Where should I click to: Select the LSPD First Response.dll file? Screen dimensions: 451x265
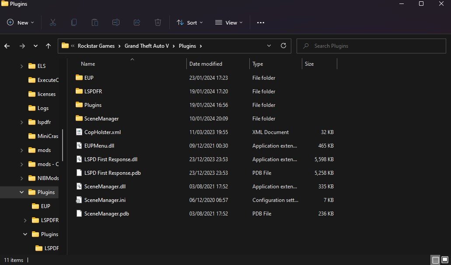(111, 159)
